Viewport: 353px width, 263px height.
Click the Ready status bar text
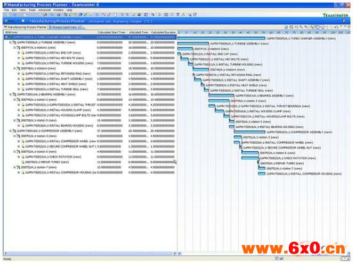pyautogui.click(x=8, y=259)
